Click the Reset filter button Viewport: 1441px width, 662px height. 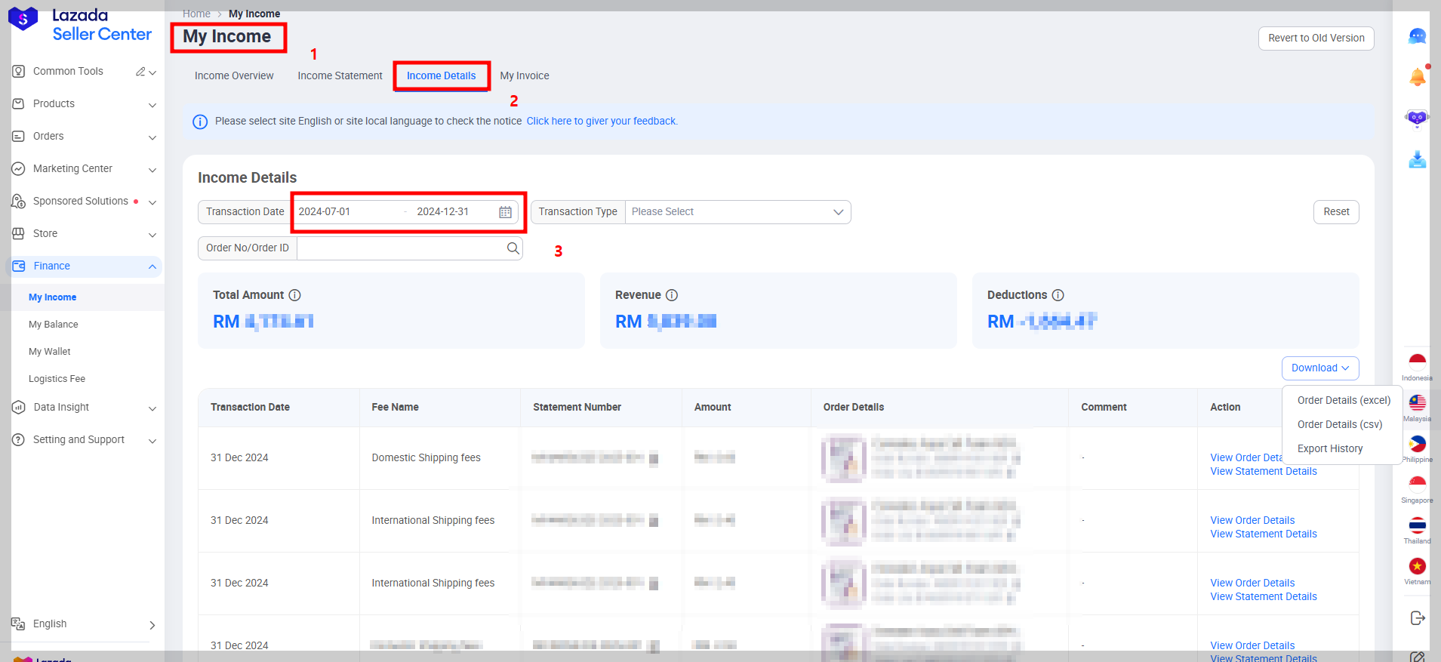pyautogui.click(x=1336, y=212)
